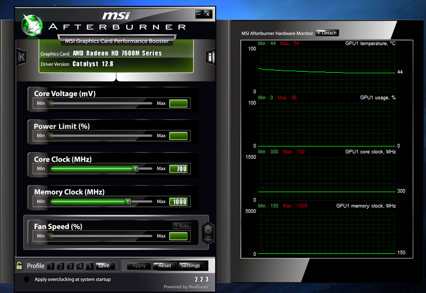This screenshot has width=426, height=293.
Task: Click memory clock Max : 1000 reading
Action: click(x=295, y=206)
